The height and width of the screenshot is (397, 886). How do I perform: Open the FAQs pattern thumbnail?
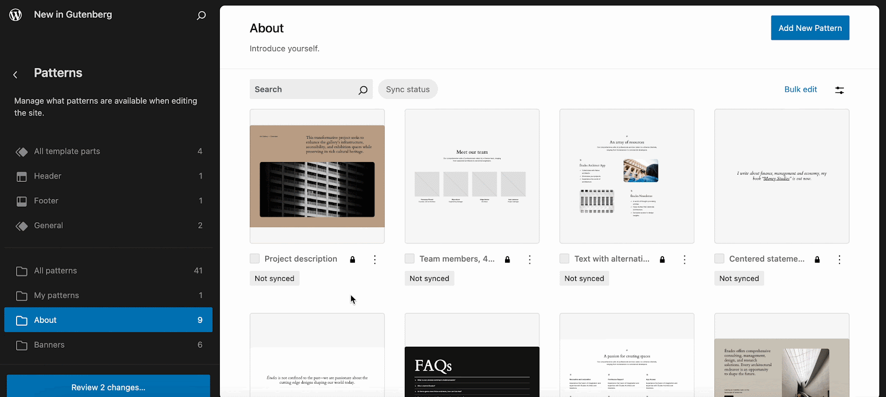[x=472, y=355]
